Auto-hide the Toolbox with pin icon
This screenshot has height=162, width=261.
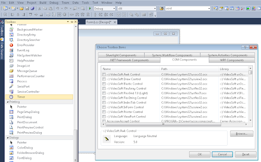[72, 22]
